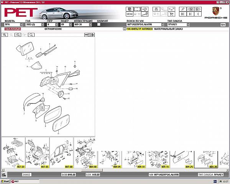Click the car-with-magnifier search icon below
Screen dimensions: 230x184
[x=145, y=14]
